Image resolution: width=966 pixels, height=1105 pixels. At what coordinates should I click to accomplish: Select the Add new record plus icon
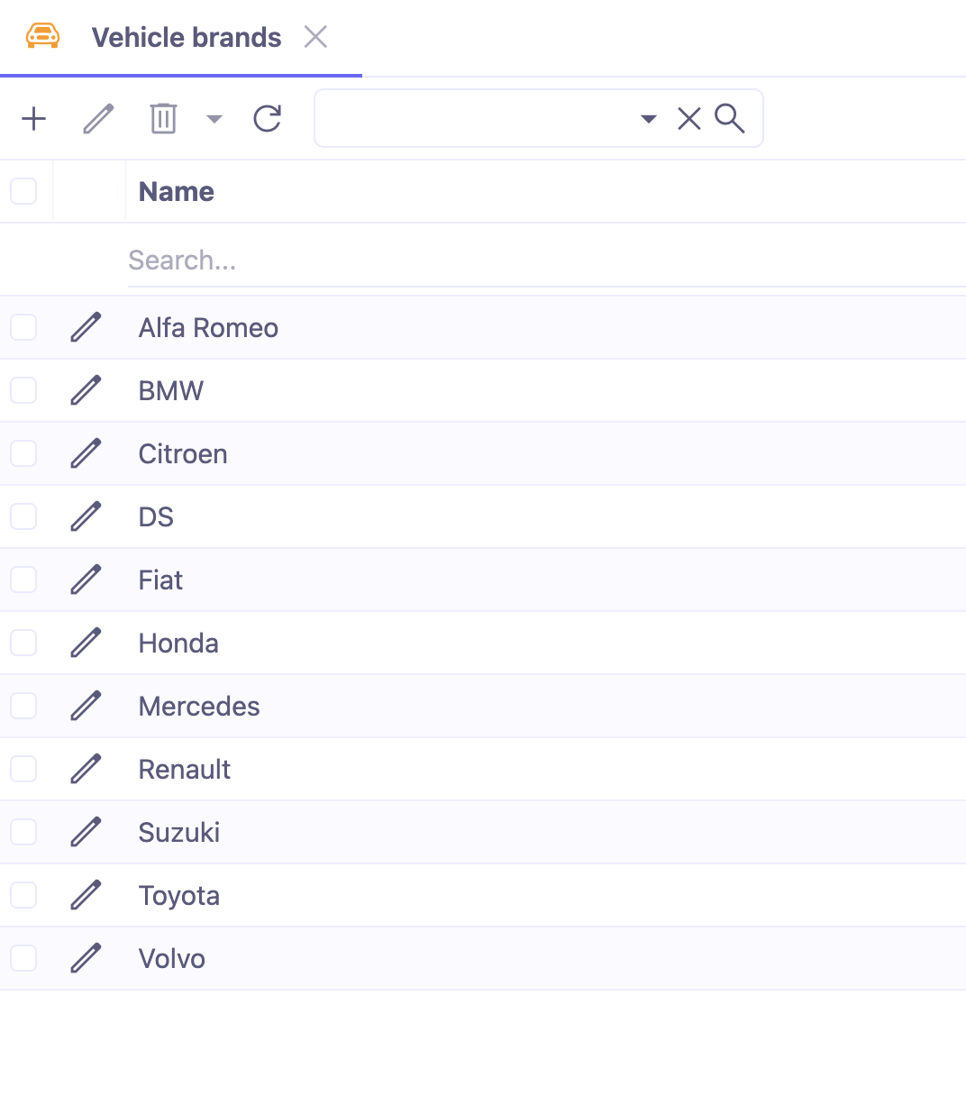(34, 118)
